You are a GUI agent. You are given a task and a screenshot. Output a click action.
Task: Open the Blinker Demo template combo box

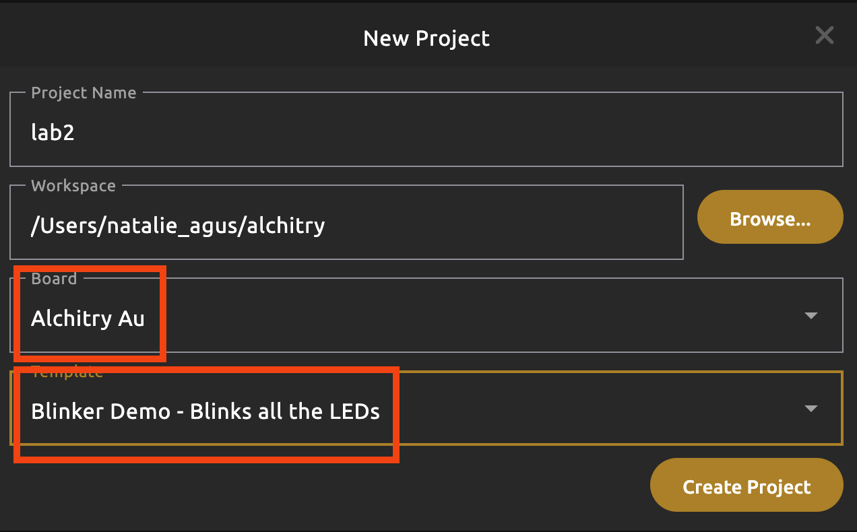[539, 408]
